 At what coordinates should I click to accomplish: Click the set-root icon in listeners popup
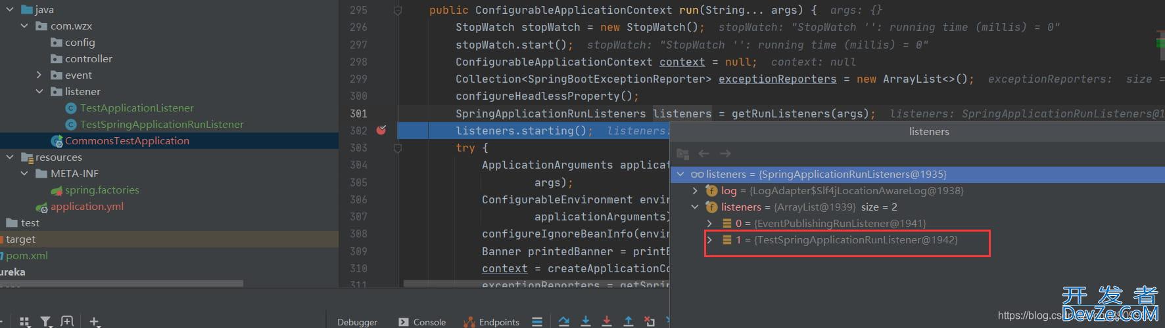[x=682, y=154]
